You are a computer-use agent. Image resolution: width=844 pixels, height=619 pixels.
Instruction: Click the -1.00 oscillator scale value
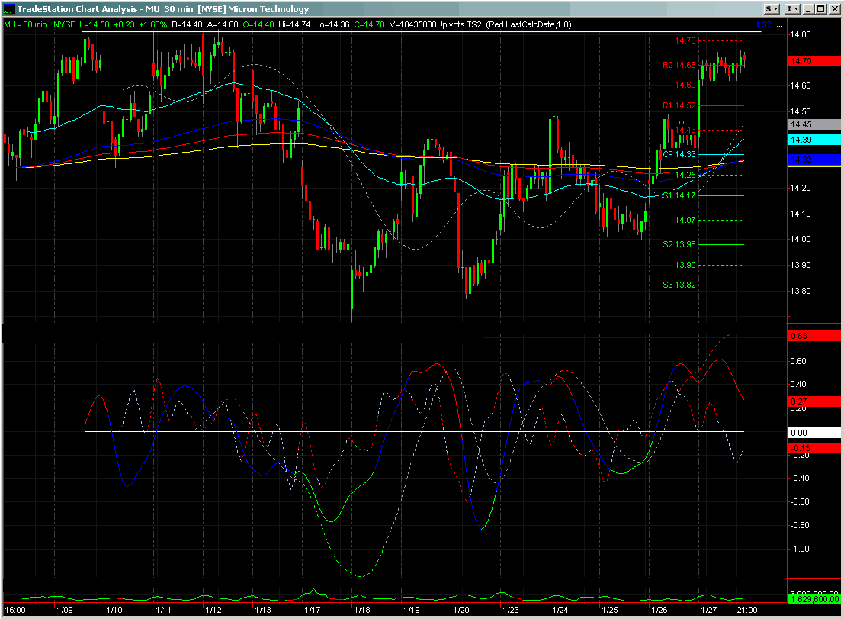point(799,549)
